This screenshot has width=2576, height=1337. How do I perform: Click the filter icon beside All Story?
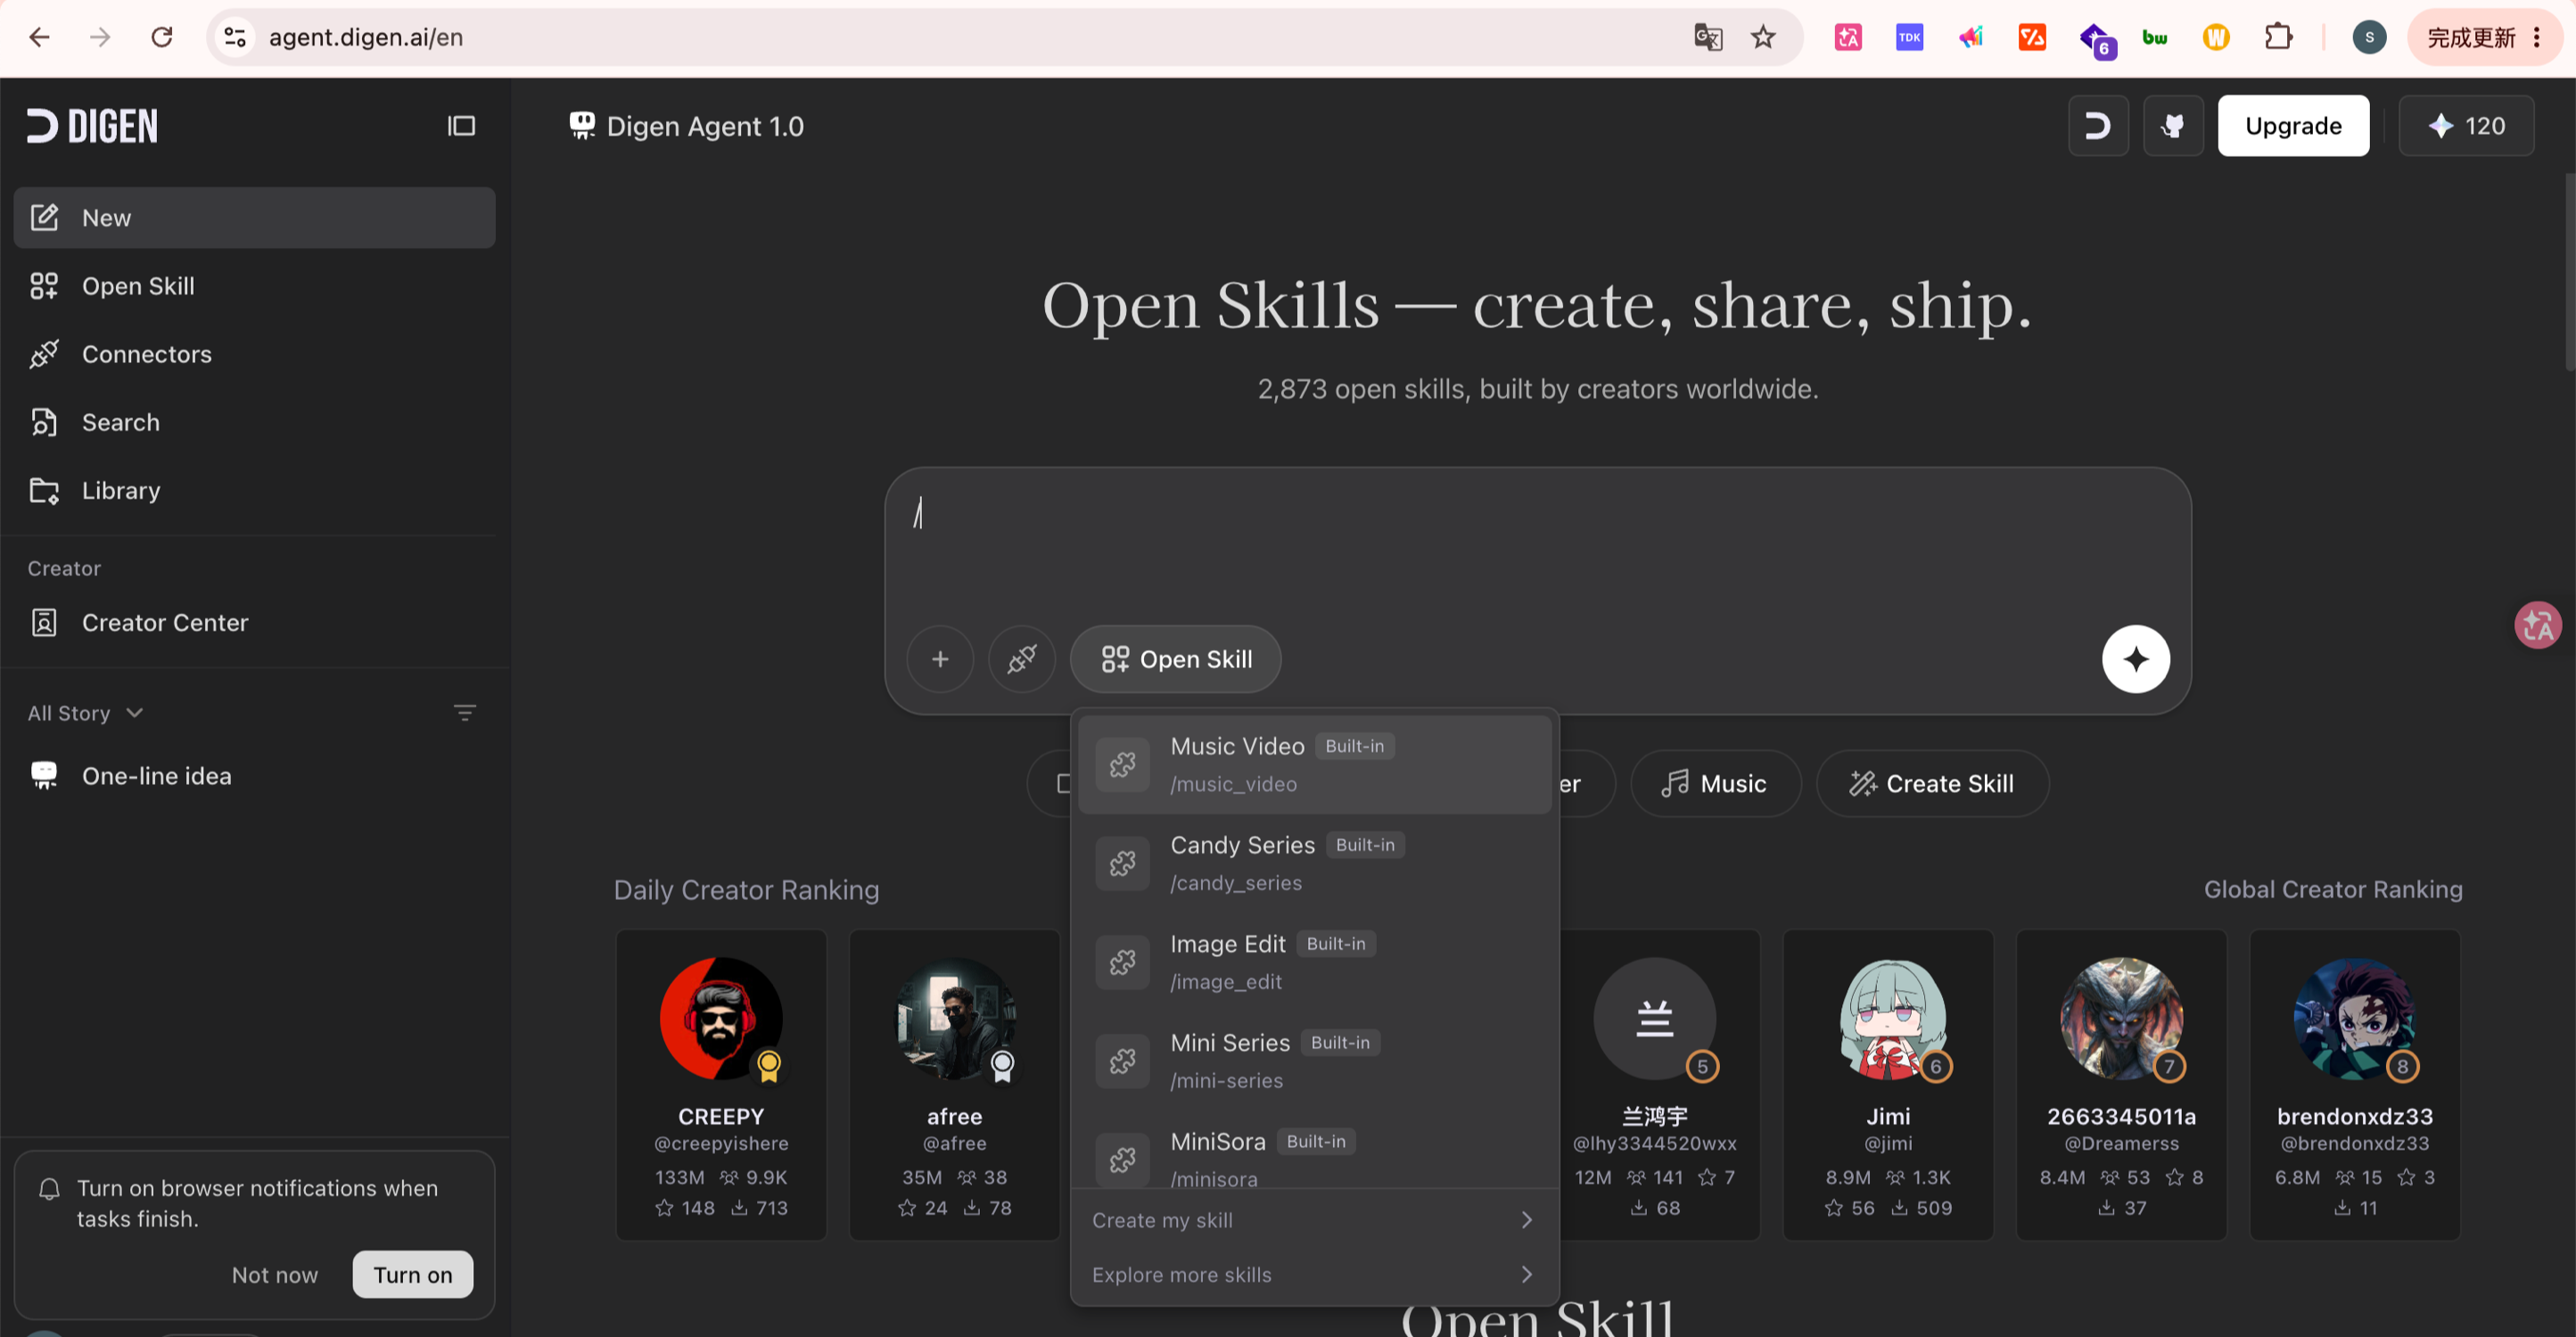(x=465, y=713)
